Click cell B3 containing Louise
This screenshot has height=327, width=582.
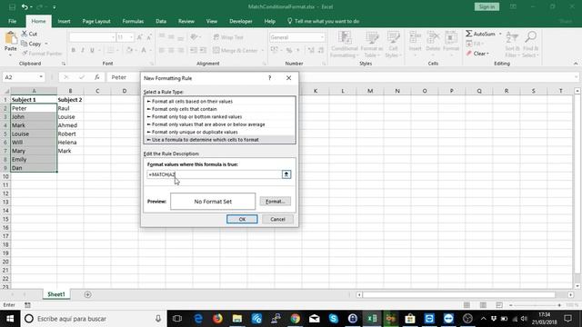70,117
